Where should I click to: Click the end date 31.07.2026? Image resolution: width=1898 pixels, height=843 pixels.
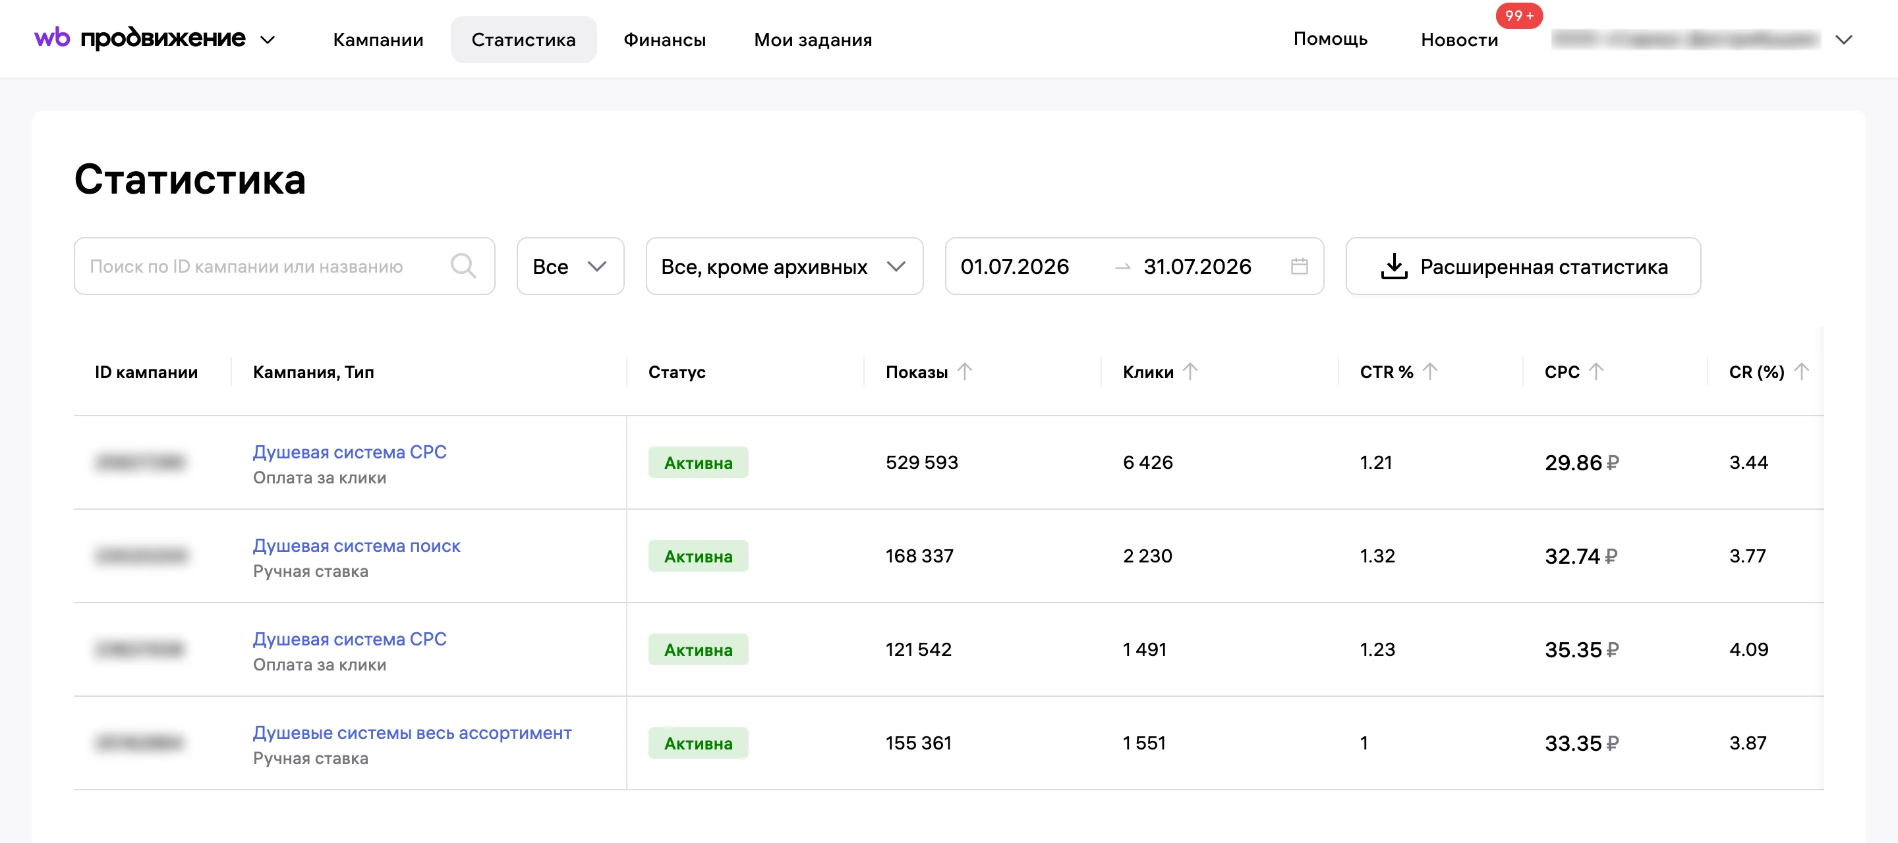pyautogui.click(x=1197, y=267)
